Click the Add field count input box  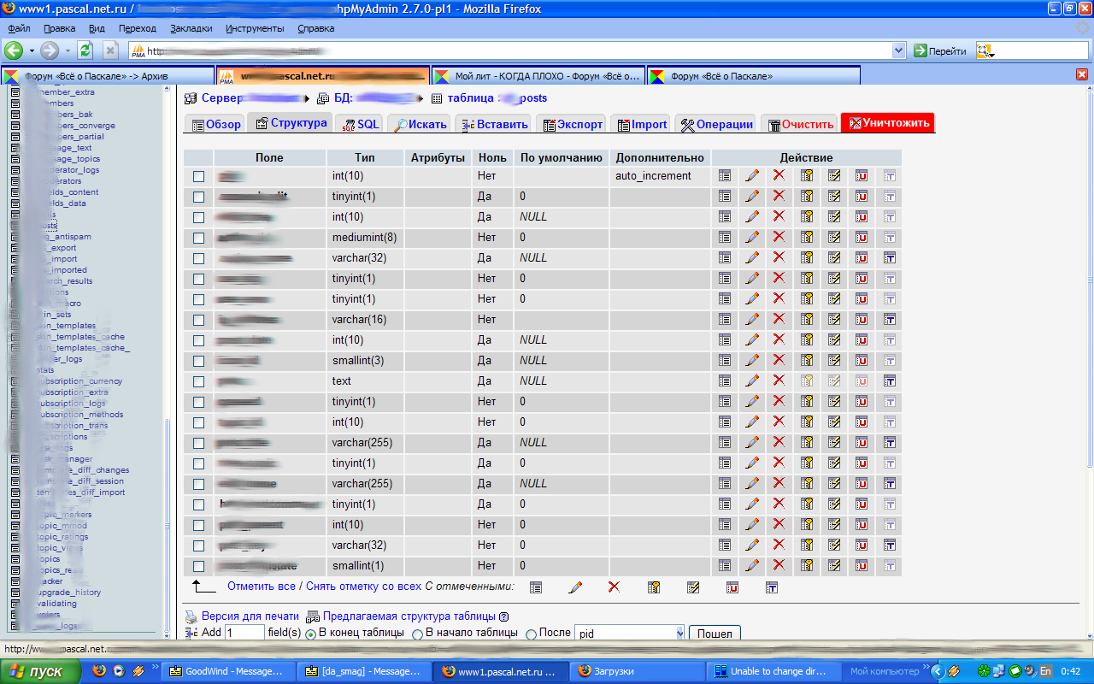[244, 634]
